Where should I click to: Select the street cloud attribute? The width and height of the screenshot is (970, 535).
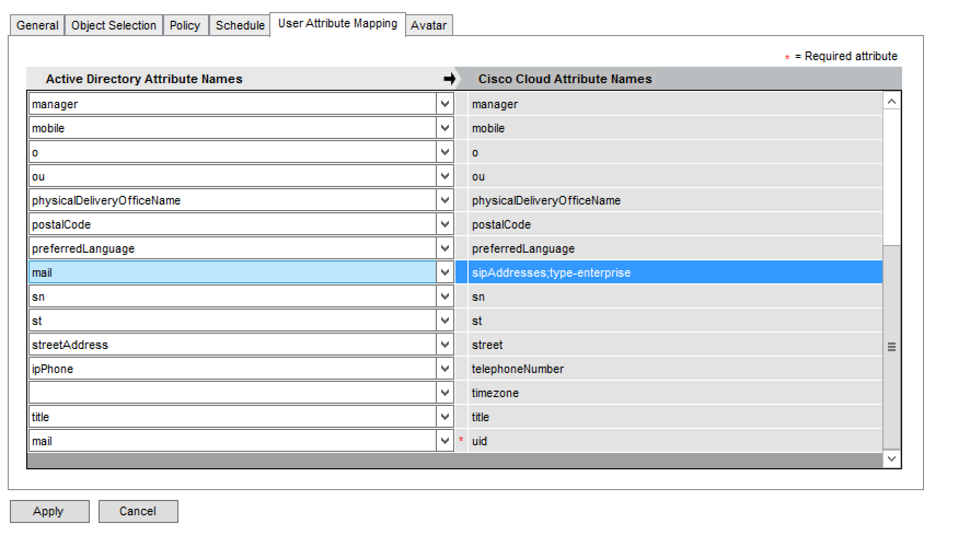(x=675, y=345)
